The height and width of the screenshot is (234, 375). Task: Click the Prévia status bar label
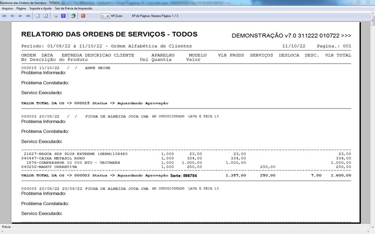point(6,227)
